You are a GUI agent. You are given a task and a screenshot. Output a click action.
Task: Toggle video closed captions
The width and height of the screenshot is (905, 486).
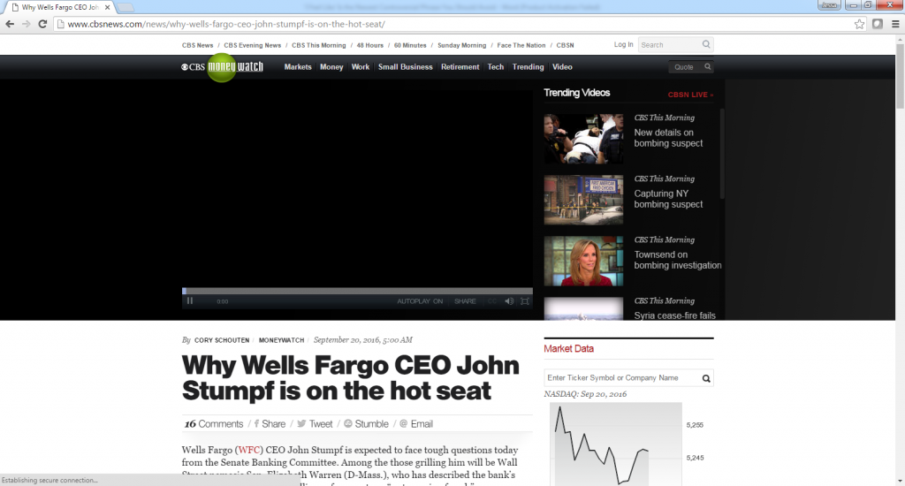coord(492,300)
